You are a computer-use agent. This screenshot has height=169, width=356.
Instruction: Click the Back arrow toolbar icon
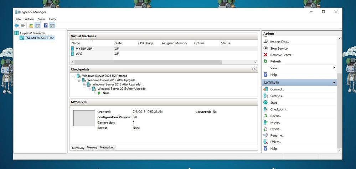tap(17, 26)
